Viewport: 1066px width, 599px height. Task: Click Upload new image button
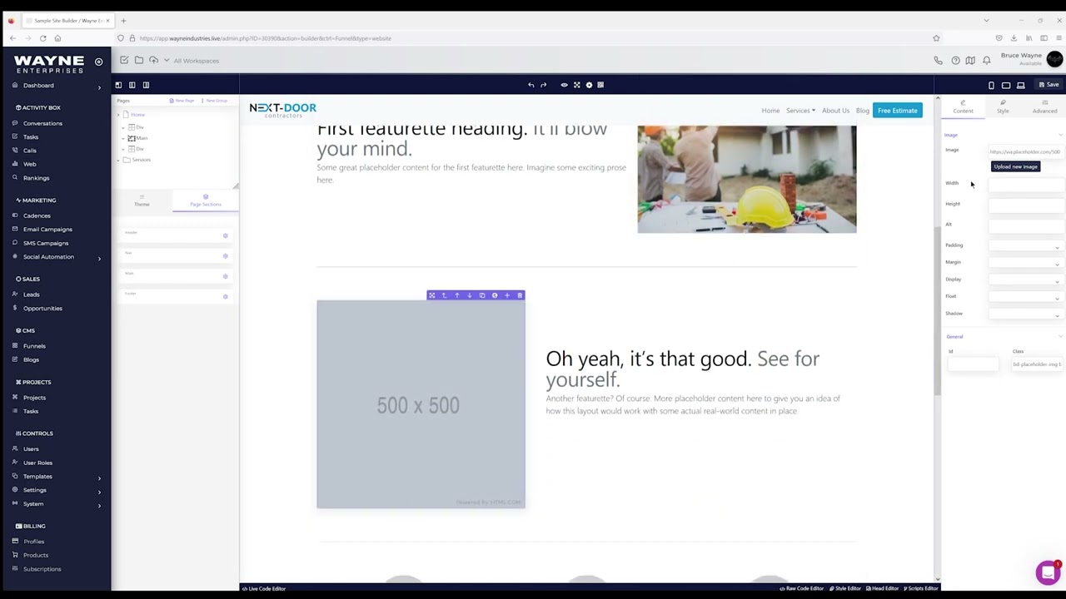(1015, 166)
